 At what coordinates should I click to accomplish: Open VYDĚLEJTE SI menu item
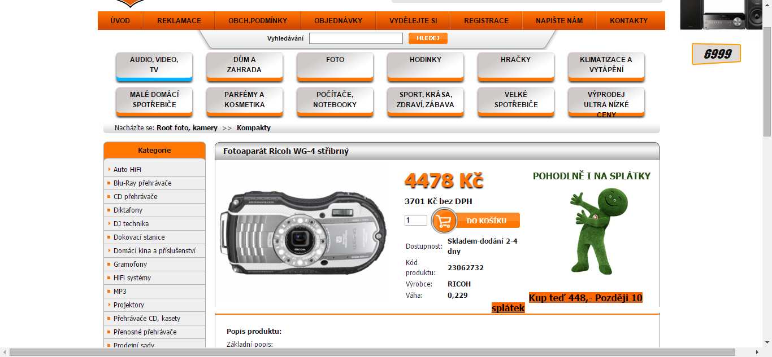tap(413, 21)
